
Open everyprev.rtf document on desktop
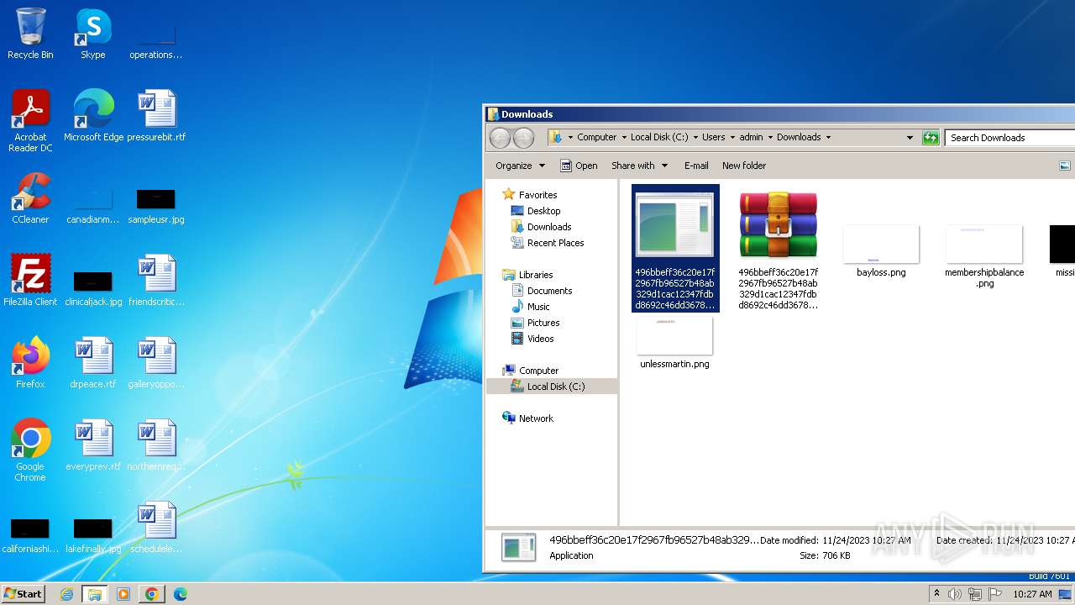coord(93,445)
